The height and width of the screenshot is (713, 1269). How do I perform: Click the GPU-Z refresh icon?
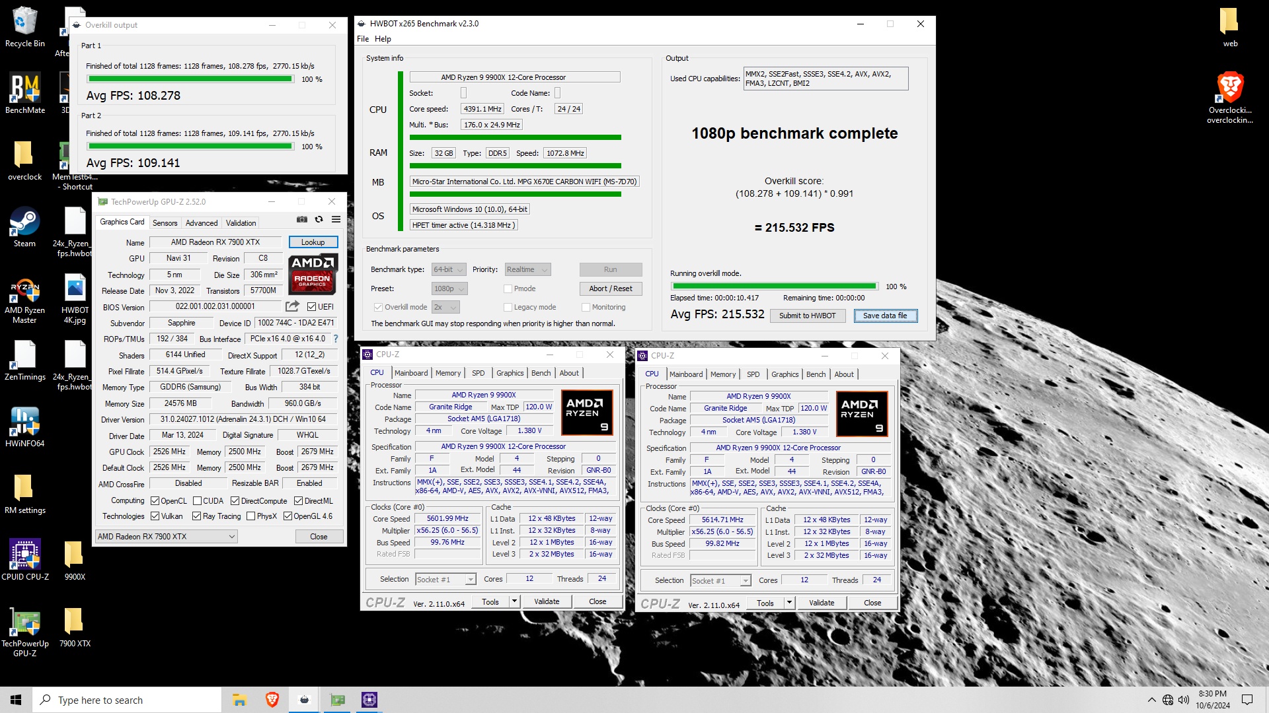tap(319, 220)
